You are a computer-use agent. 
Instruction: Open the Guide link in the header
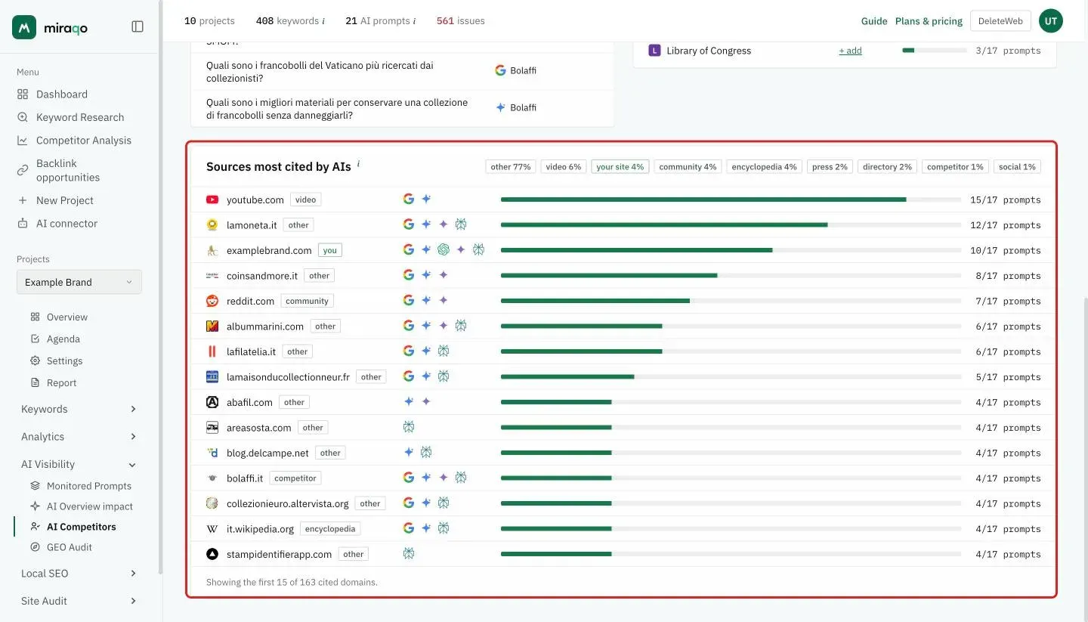[874, 21]
